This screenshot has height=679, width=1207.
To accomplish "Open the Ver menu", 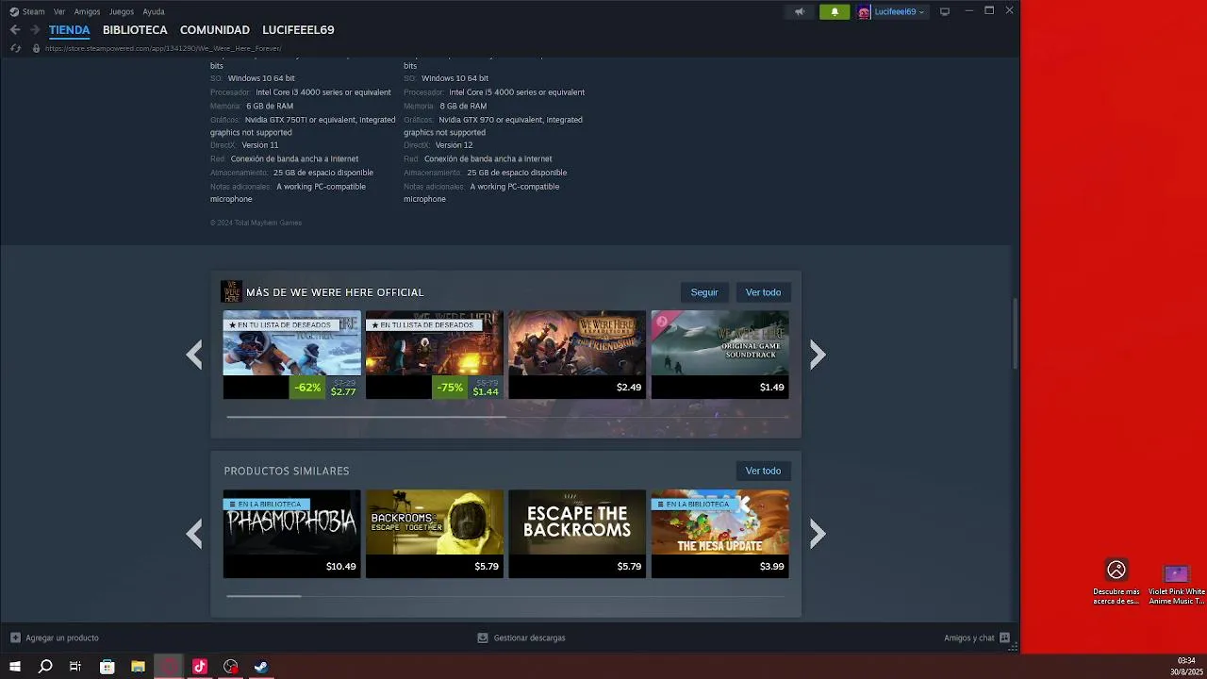I will (x=59, y=12).
